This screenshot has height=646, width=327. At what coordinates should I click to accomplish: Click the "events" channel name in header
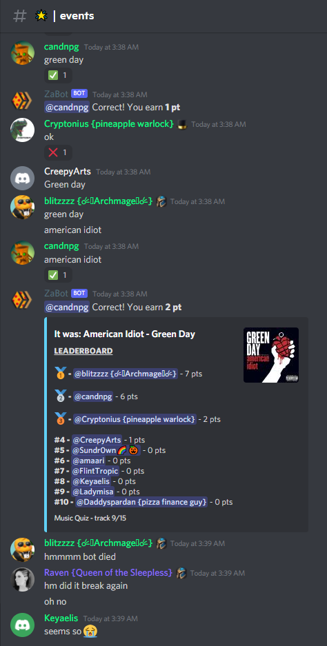pos(77,16)
